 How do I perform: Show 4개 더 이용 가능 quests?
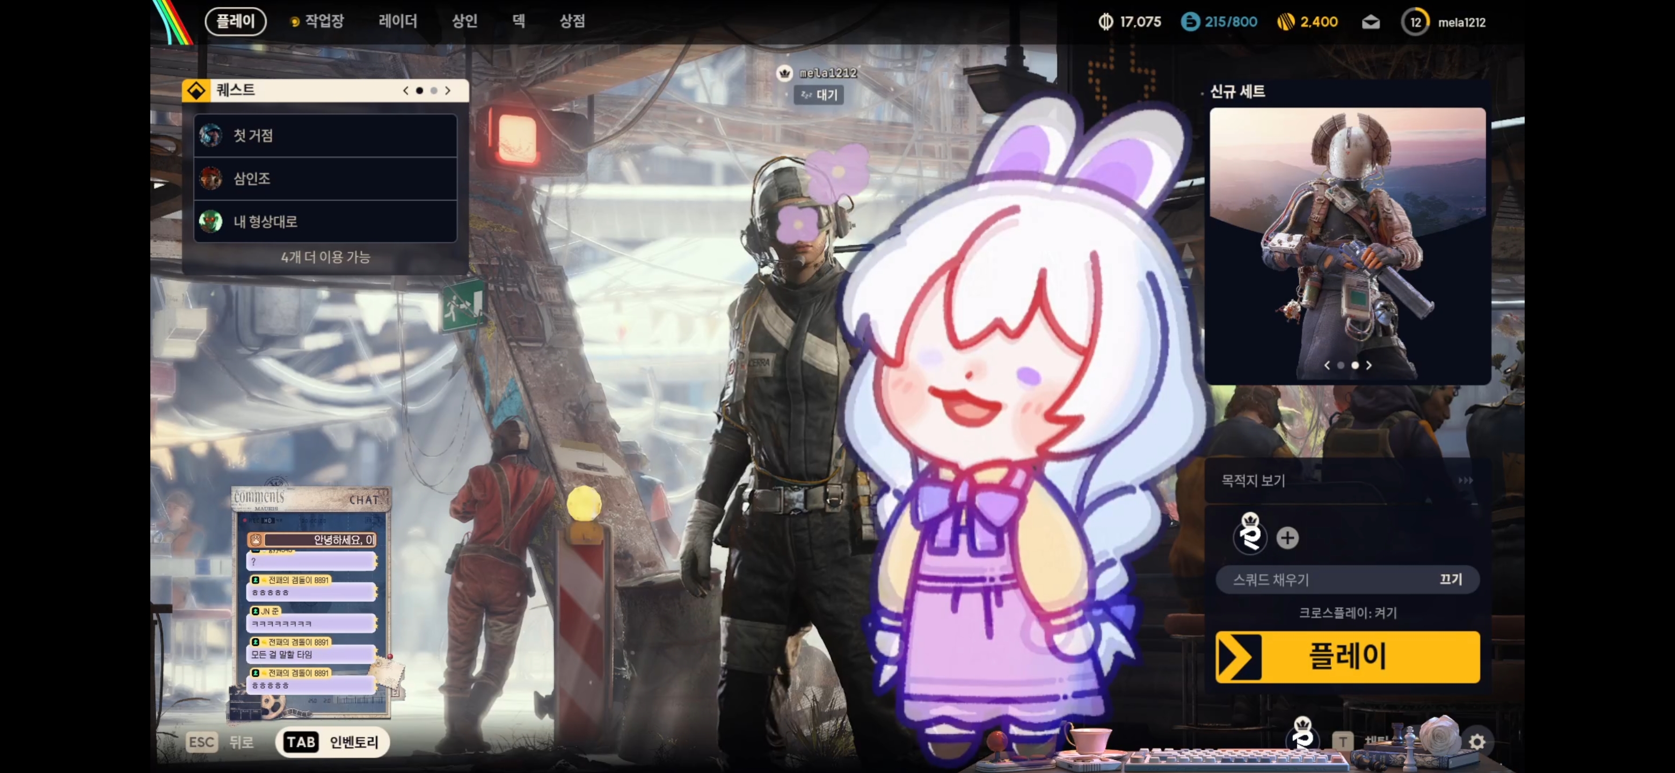click(325, 257)
